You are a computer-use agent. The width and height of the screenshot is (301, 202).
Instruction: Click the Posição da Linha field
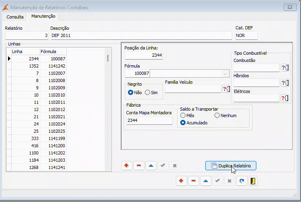[x=144, y=55]
